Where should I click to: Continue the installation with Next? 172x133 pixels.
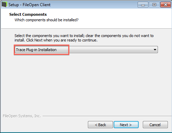[x=126, y=125]
